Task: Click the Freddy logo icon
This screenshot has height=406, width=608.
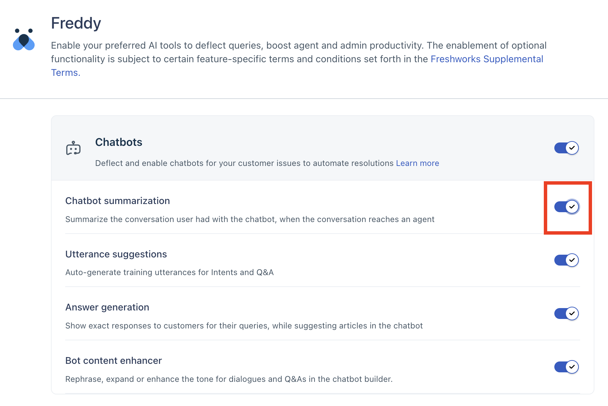Action: (24, 39)
